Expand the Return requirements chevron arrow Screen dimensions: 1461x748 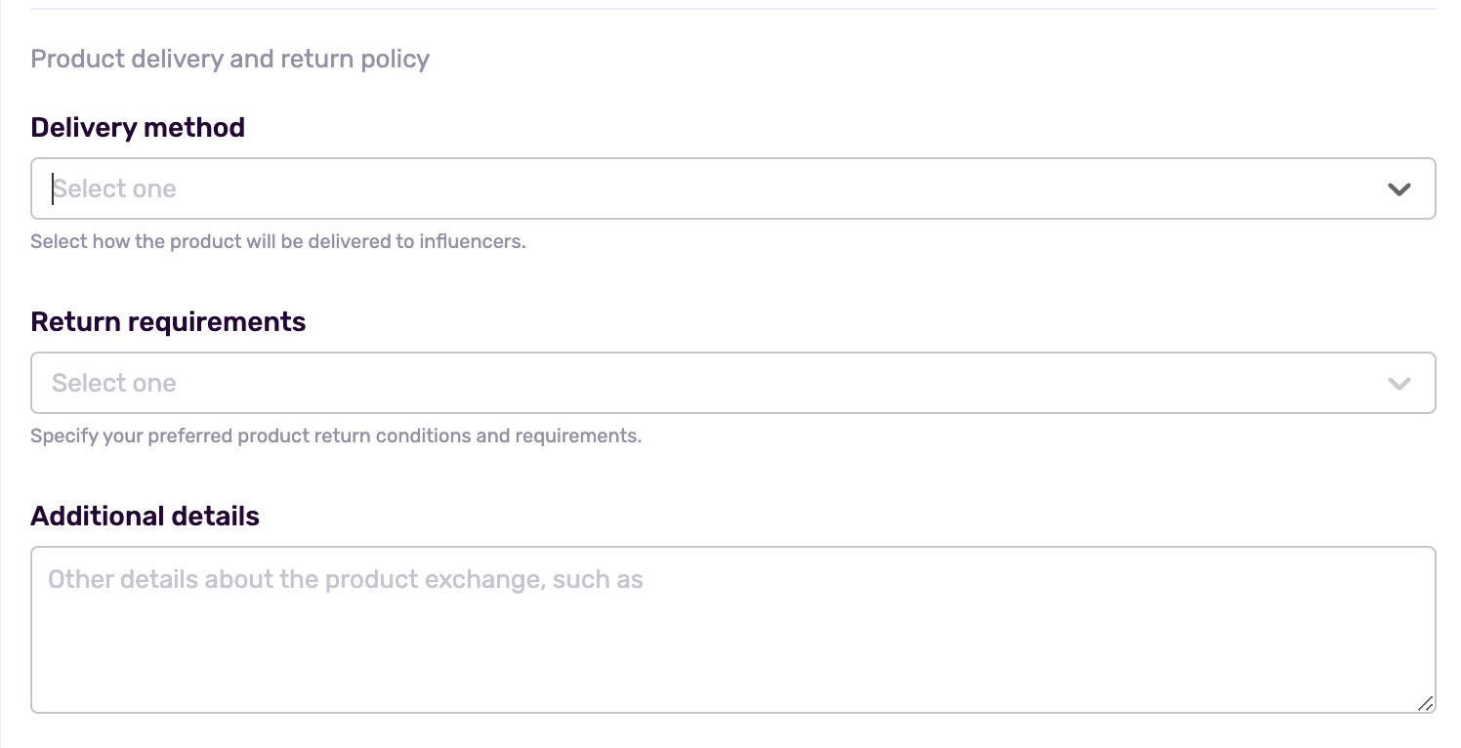click(x=1399, y=384)
